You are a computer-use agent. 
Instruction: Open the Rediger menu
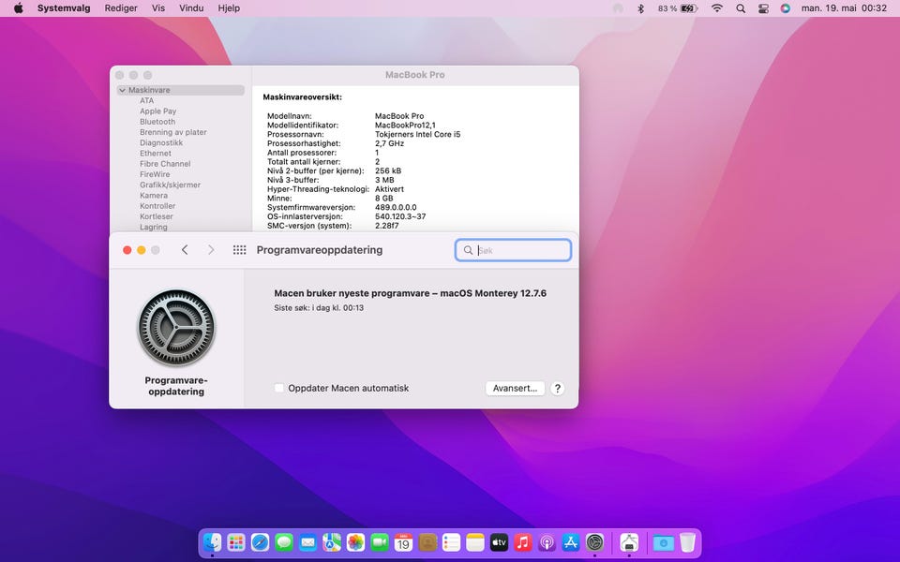coord(121,8)
